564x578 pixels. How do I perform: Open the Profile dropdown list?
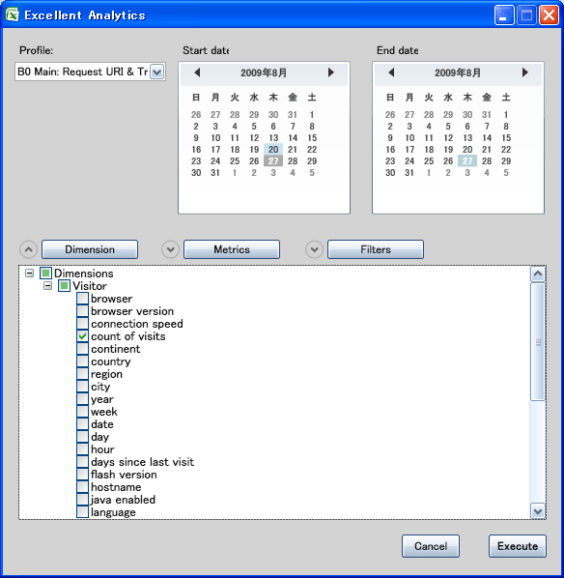coord(157,72)
